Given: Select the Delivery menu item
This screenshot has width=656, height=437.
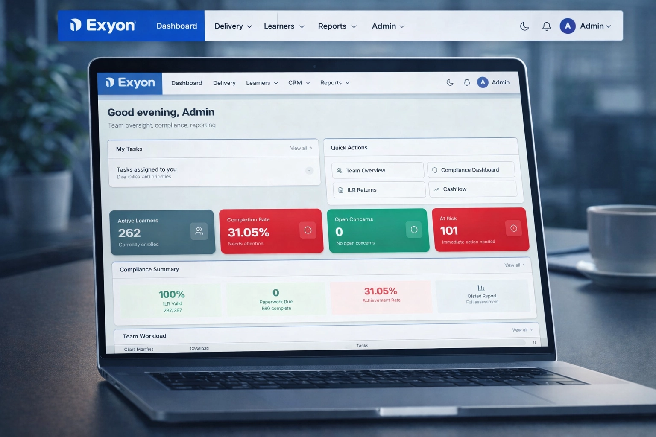Looking at the screenshot, I should point(224,83).
